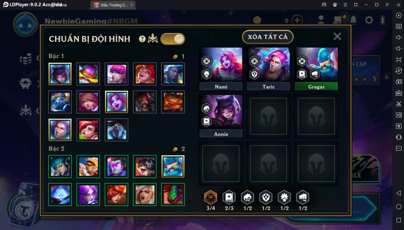The image size is (404, 230).
Task: Click the 2/3 trait badge icon
Action: click(229, 198)
